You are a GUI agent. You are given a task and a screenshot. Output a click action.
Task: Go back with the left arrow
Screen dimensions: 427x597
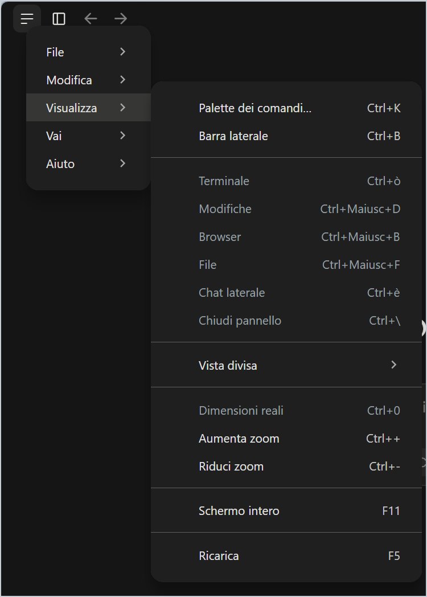click(x=90, y=18)
